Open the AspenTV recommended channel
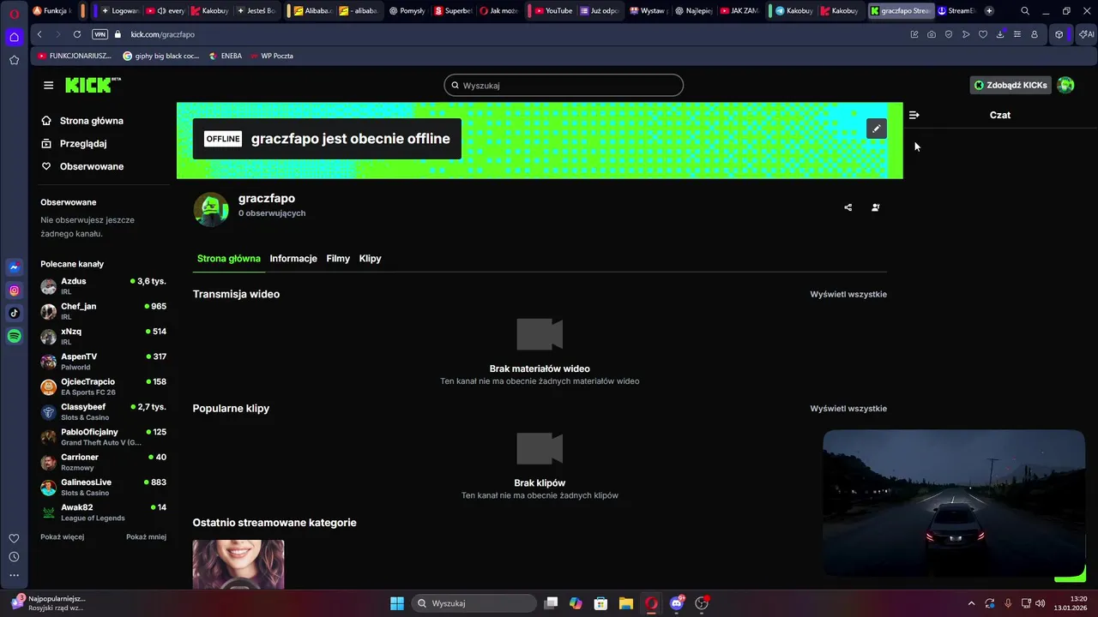 103,362
